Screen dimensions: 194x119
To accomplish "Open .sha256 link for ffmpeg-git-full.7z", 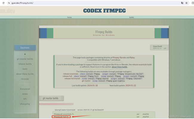I will coord(145,117).
